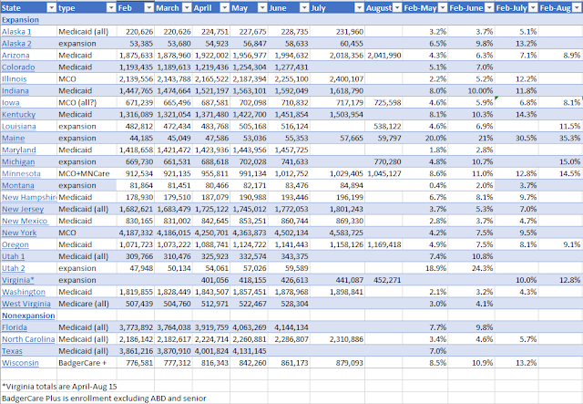Follow the Virginia* hyperlink
Screen dimensions: 583x404
tap(18, 280)
